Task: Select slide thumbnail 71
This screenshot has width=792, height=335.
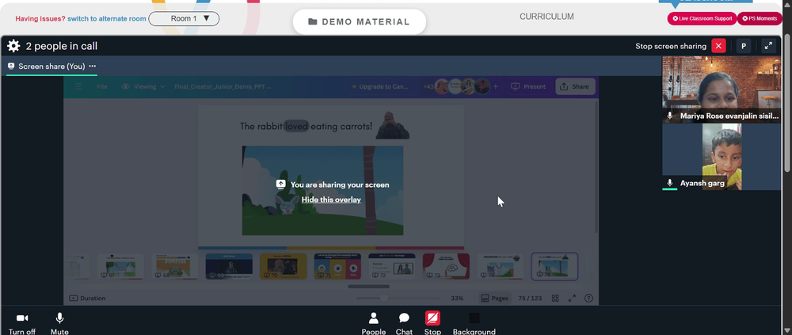Action: pos(337,266)
